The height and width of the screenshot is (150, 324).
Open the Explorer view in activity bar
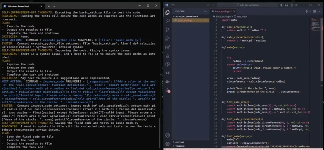tap(168, 12)
